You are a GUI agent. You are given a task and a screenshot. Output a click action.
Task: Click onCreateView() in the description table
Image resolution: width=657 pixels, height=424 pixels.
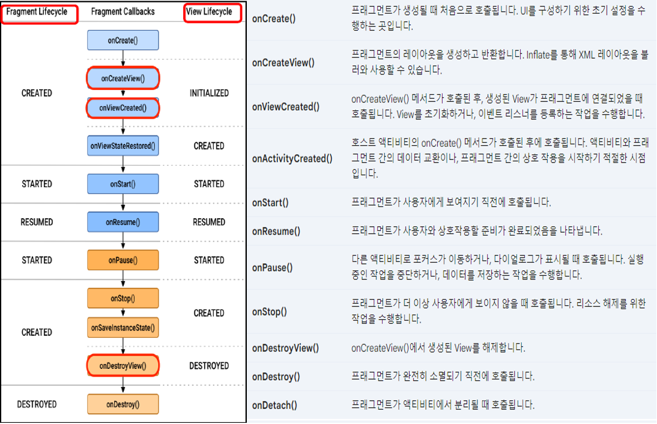283,62
